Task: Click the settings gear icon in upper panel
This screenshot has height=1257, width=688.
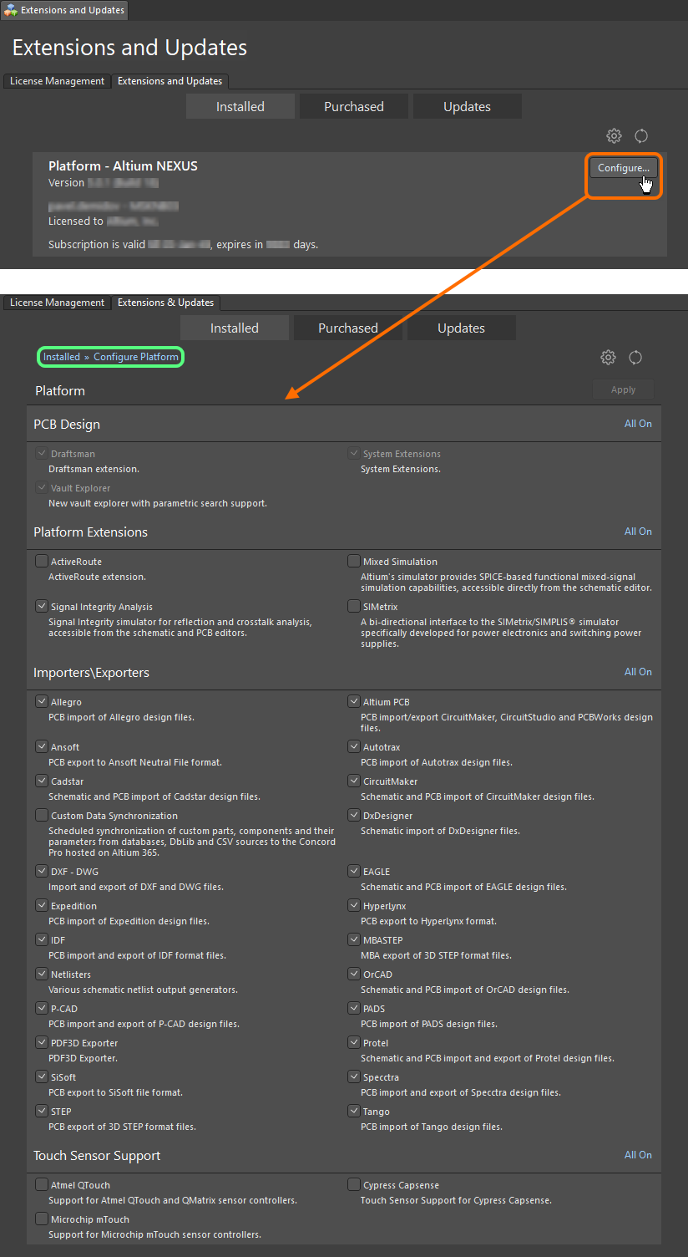Action: [x=614, y=136]
